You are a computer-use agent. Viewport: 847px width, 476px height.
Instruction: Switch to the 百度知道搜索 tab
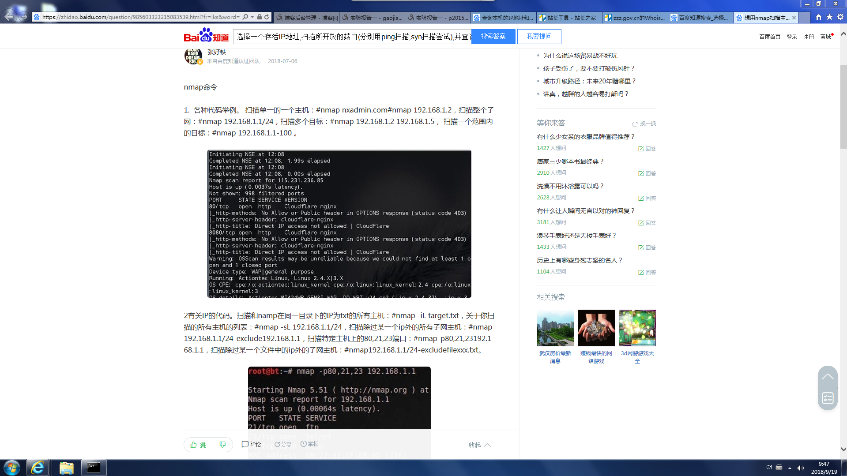701,18
